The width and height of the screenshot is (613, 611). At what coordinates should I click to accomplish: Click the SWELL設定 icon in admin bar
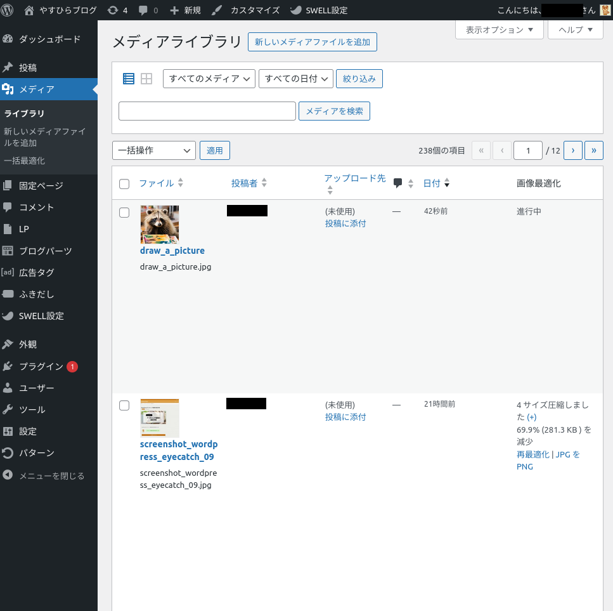tap(296, 11)
